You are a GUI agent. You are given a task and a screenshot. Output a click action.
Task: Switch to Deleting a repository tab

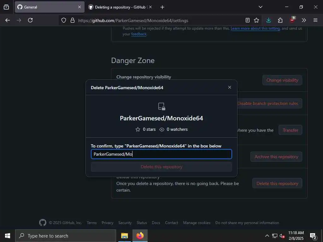120,7
